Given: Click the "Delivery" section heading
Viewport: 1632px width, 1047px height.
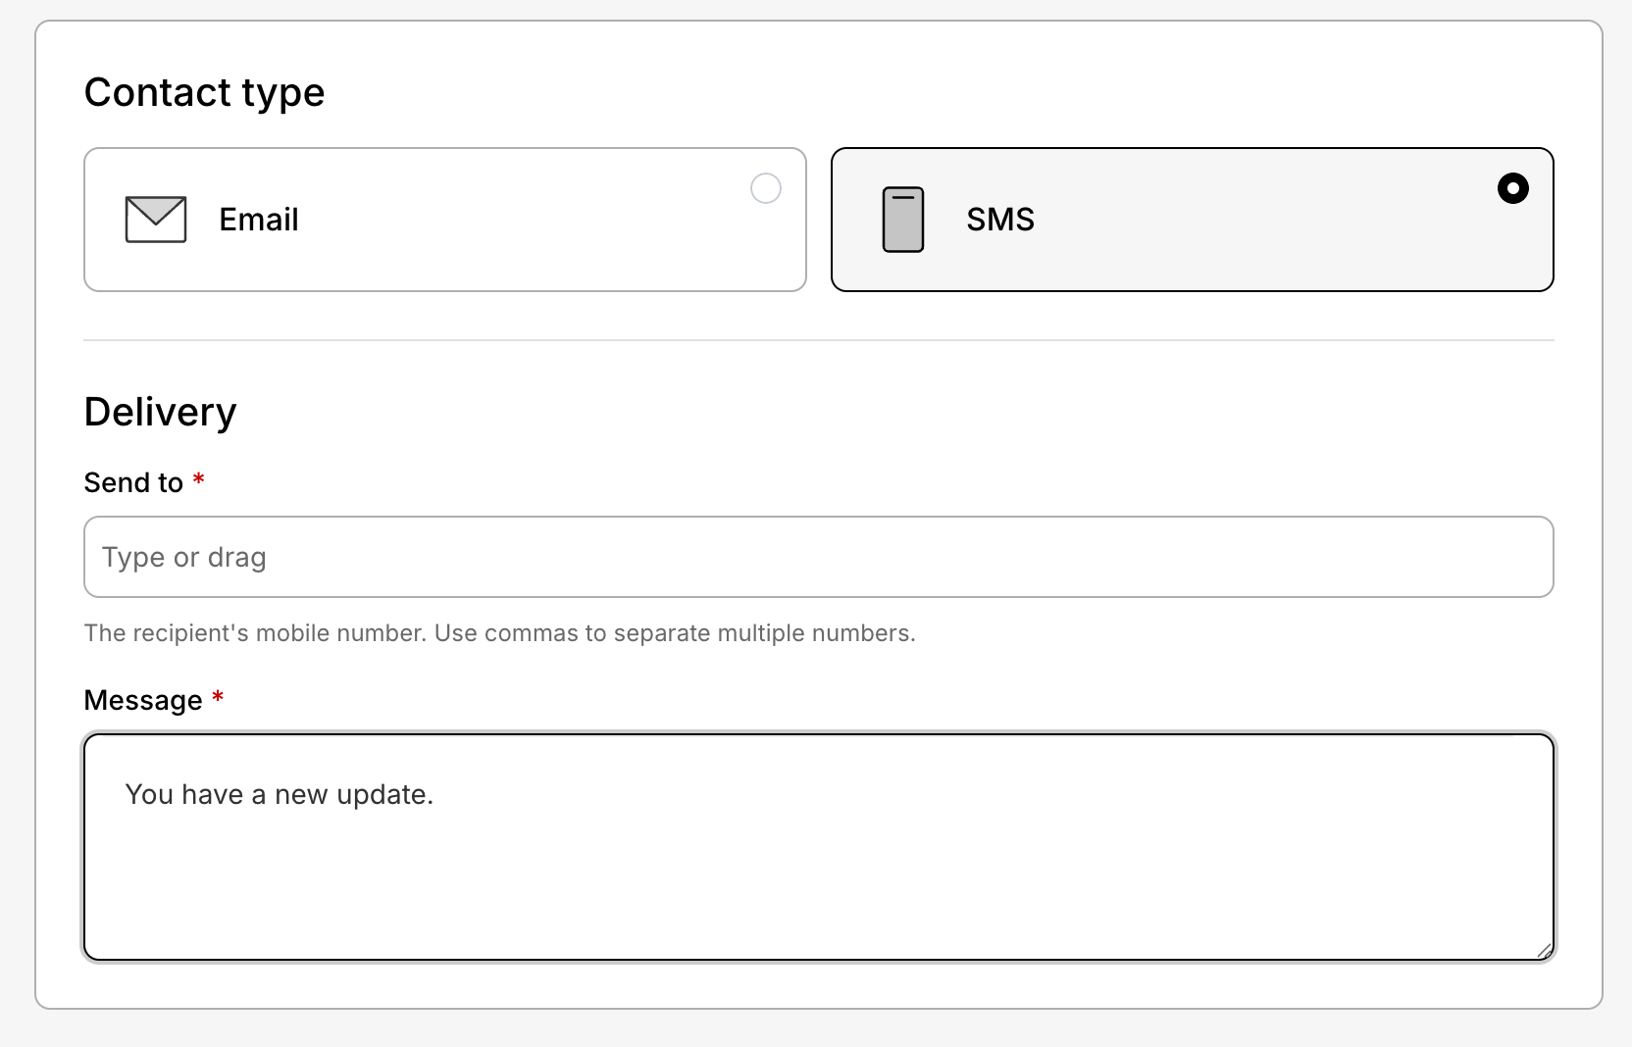Looking at the screenshot, I should pyautogui.click(x=160, y=412).
